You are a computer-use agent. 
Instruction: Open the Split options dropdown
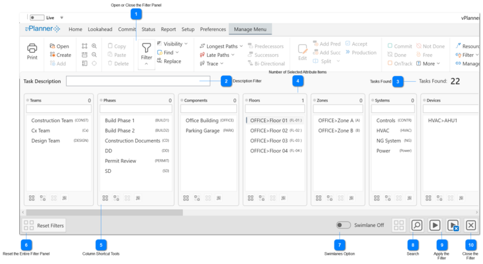338,61
